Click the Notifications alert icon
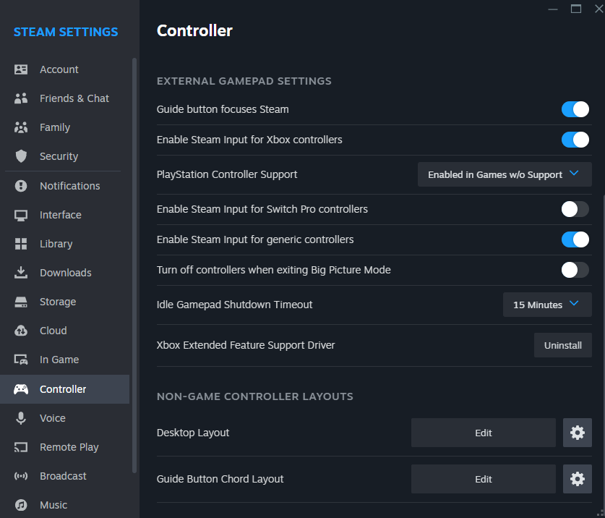605x518 pixels. [21, 186]
